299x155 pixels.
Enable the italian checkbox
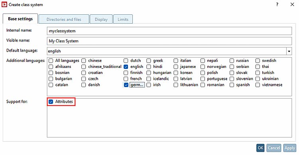[x=176, y=61]
